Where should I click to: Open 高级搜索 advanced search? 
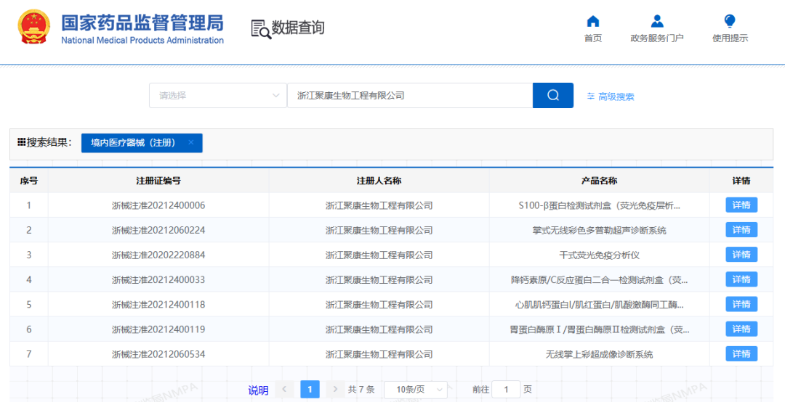611,97
